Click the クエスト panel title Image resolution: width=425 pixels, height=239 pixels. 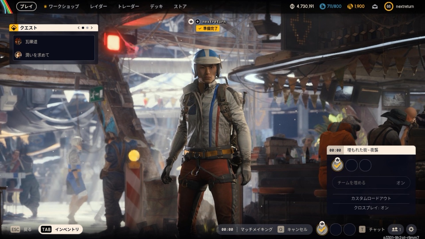[x=29, y=28]
